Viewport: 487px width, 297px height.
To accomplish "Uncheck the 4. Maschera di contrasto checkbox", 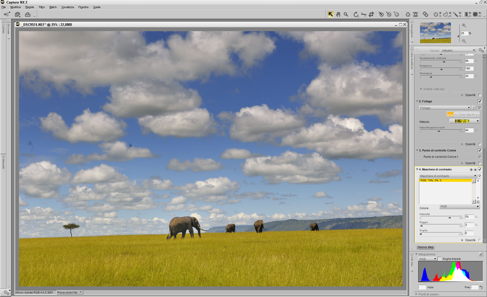I will click(x=480, y=169).
